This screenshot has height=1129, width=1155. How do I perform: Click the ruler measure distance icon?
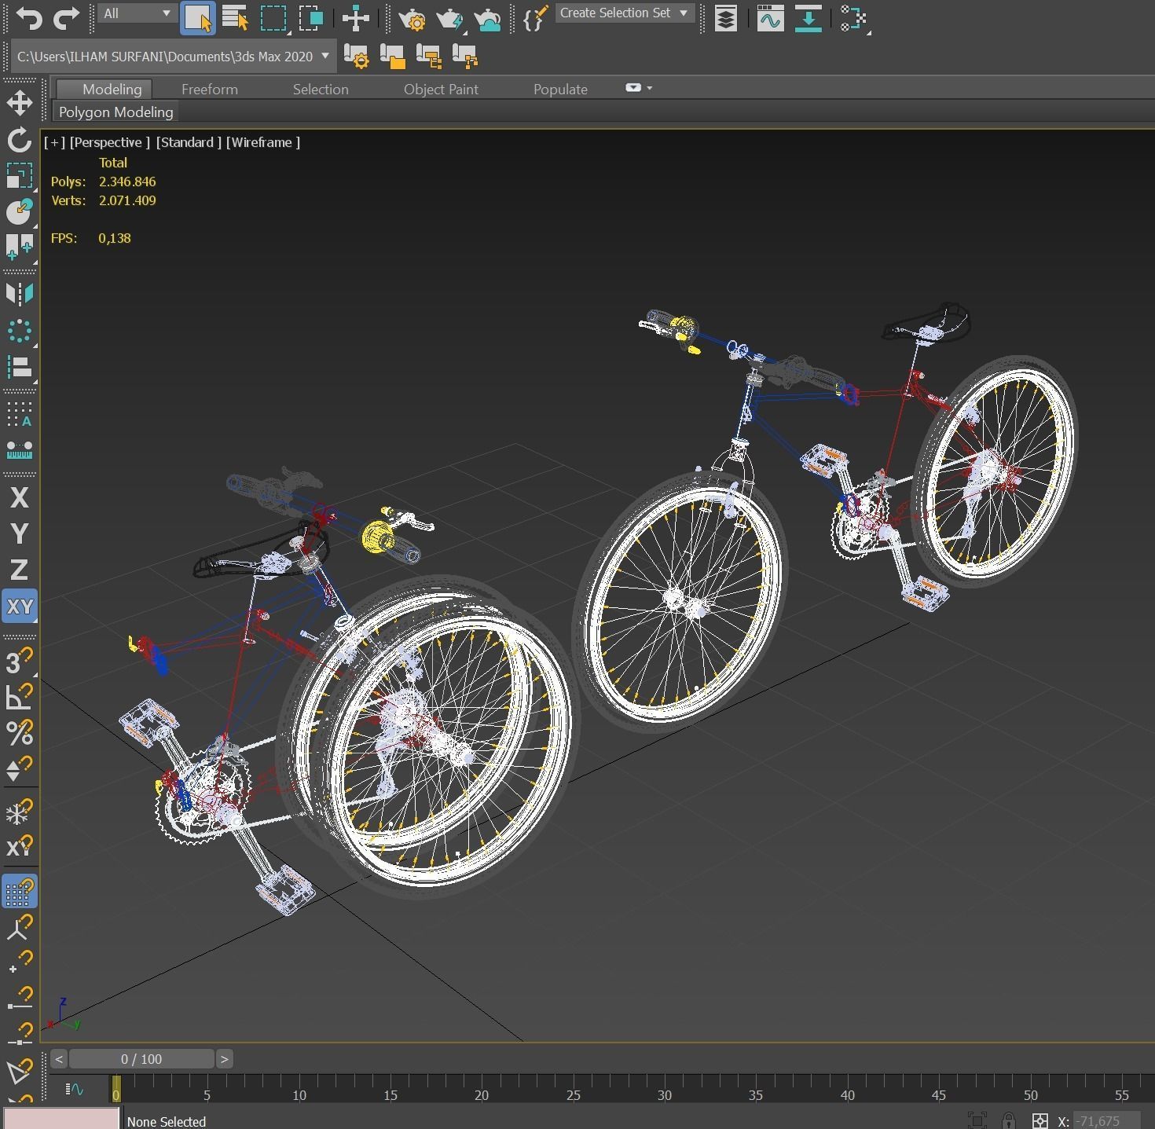20,450
